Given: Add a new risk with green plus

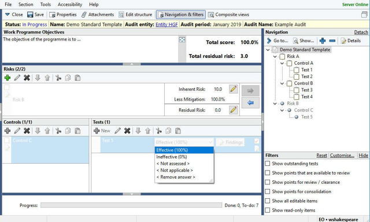Looking at the screenshot, I should (8, 77).
